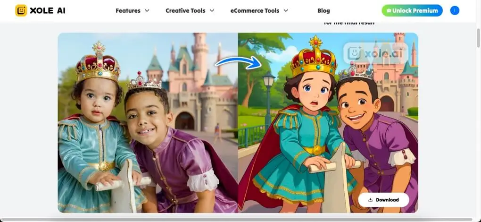Open the XOLE AI home link text

pos(48,11)
